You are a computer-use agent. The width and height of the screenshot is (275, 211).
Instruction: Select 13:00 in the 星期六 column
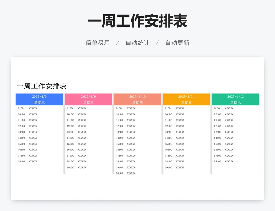pos(218,132)
